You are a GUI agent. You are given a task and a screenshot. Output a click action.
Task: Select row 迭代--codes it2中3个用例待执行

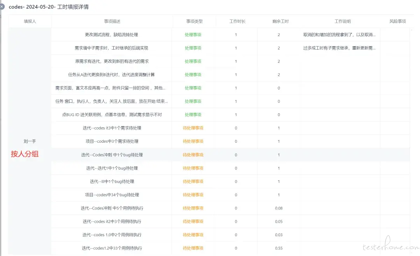230,221
